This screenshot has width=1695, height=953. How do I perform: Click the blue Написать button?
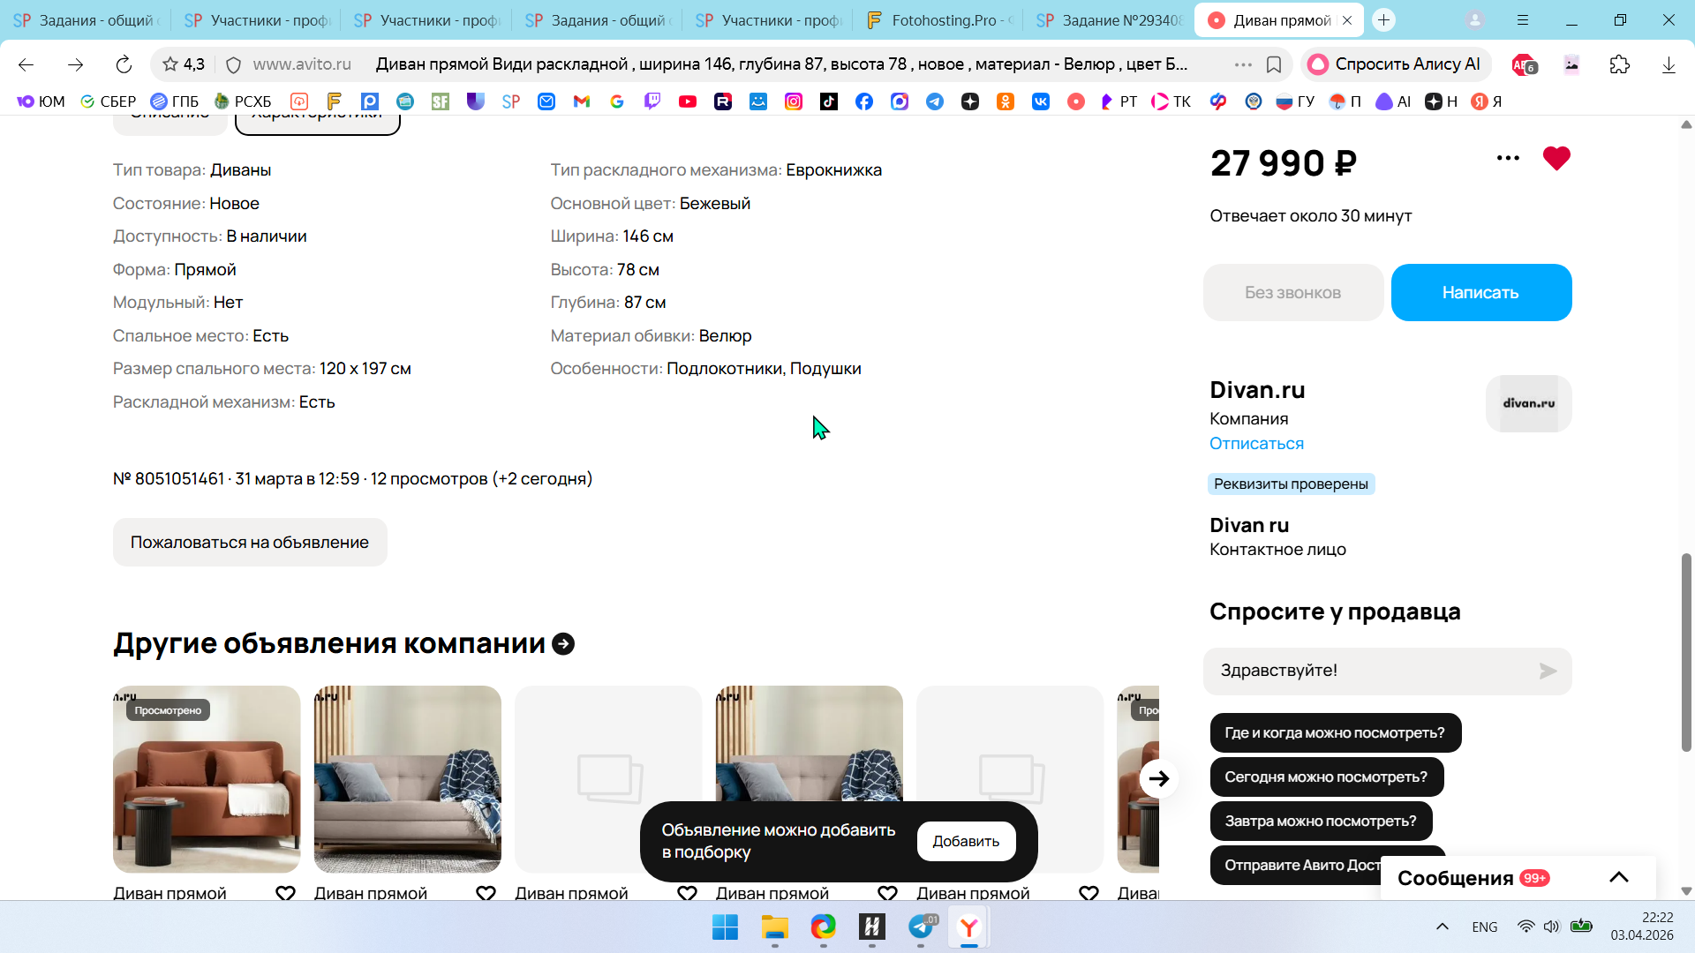(1481, 292)
